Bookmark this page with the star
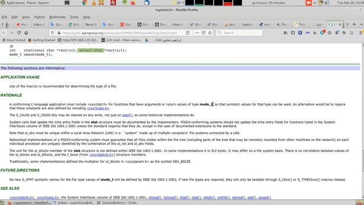Viewport: 364px width, 205px height. 210,33
